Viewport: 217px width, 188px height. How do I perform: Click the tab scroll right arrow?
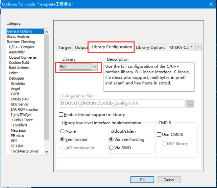198,47
